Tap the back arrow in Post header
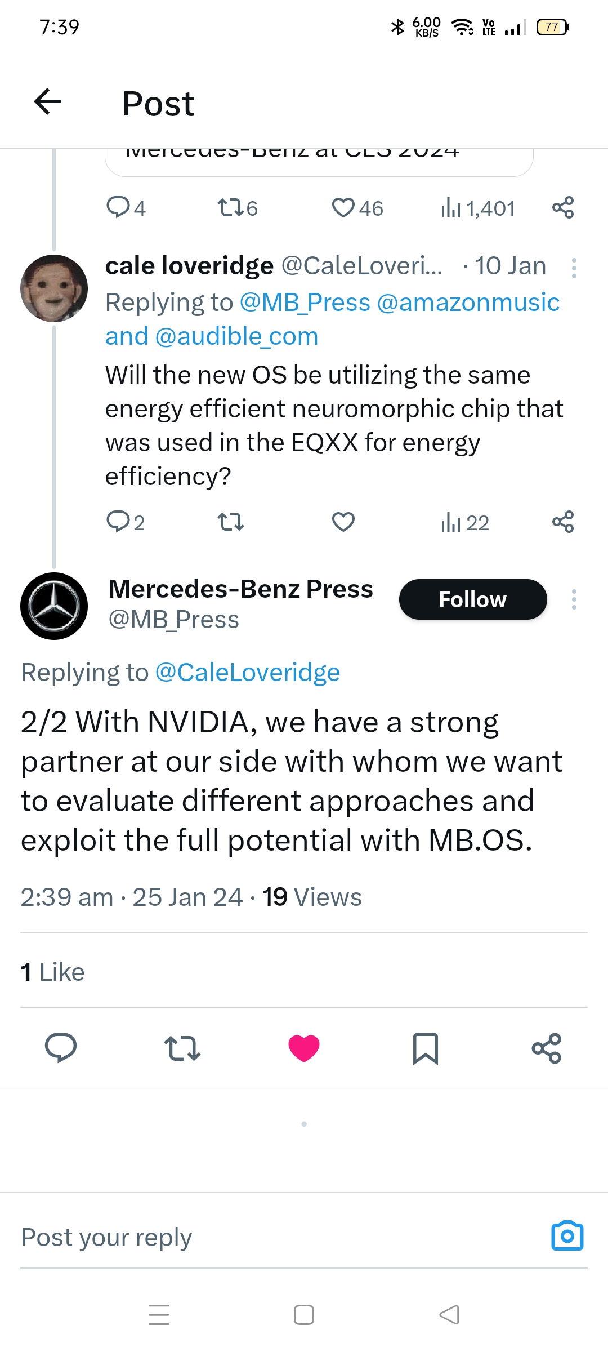Image resolution: width=608 pixels, height=1352 pixels. point(48,102)
